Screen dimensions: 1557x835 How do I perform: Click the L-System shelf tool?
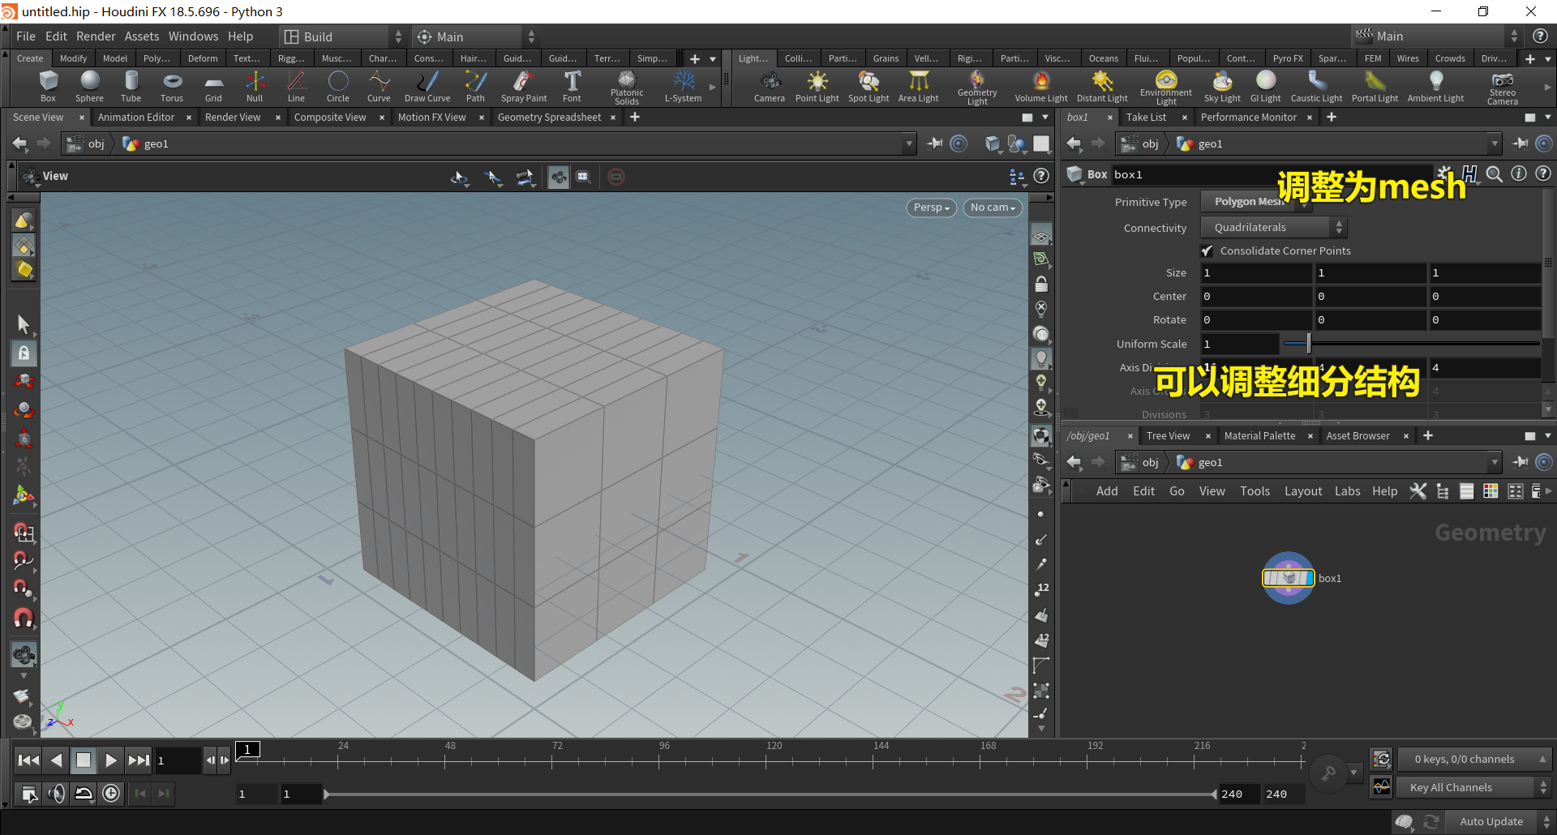tap(683, 86)
